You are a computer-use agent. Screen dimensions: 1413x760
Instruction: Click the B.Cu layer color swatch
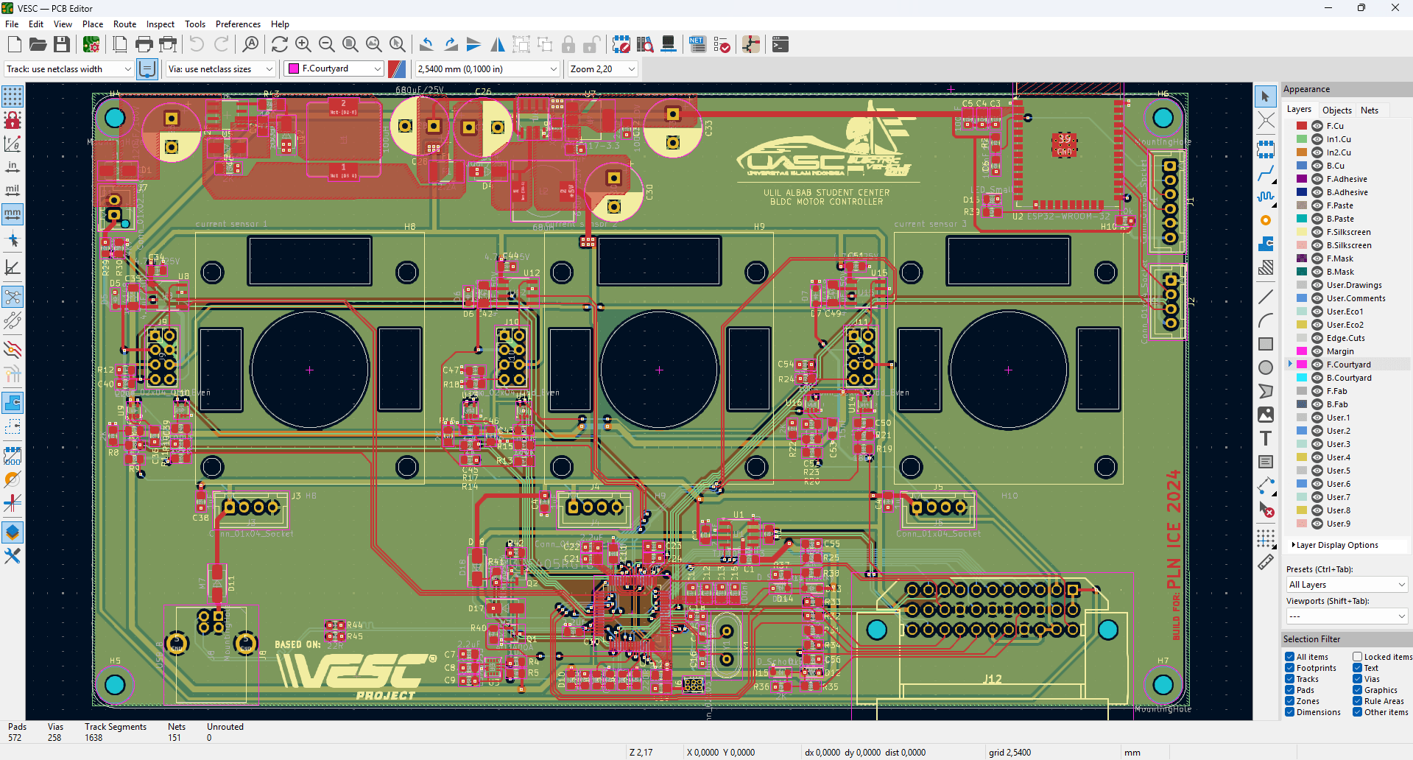coord(1302,166)
